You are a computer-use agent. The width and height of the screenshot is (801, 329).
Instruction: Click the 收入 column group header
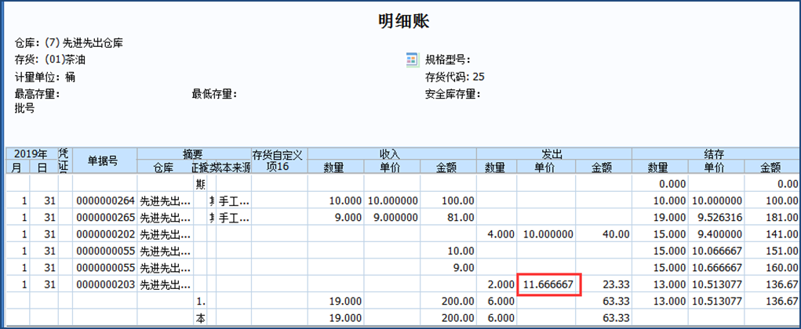(x=390, y=154)
